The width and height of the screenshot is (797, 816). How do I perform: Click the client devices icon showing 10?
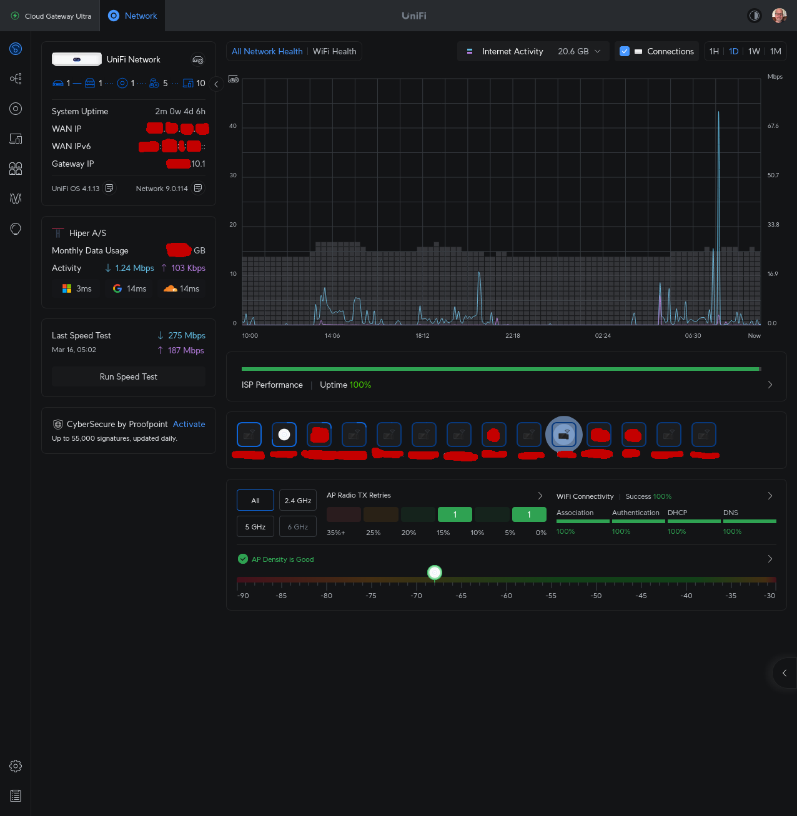pos(188,83)
